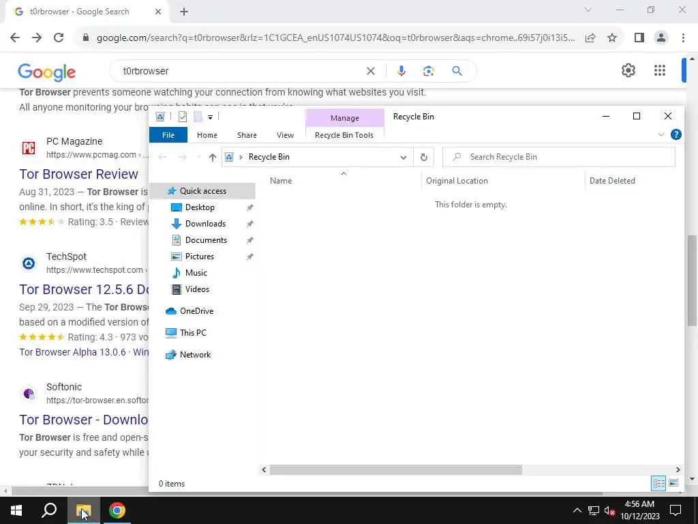Click breadcrumb arrow before Recycle Bin
The height and width of the screenshot is (524, 698).
[x=241, y=157]
